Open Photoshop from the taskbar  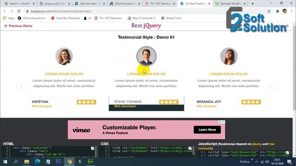click(x=59, y=161)
